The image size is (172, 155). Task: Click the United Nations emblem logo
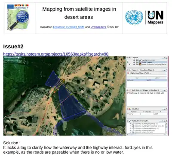(x=134, y=17)
